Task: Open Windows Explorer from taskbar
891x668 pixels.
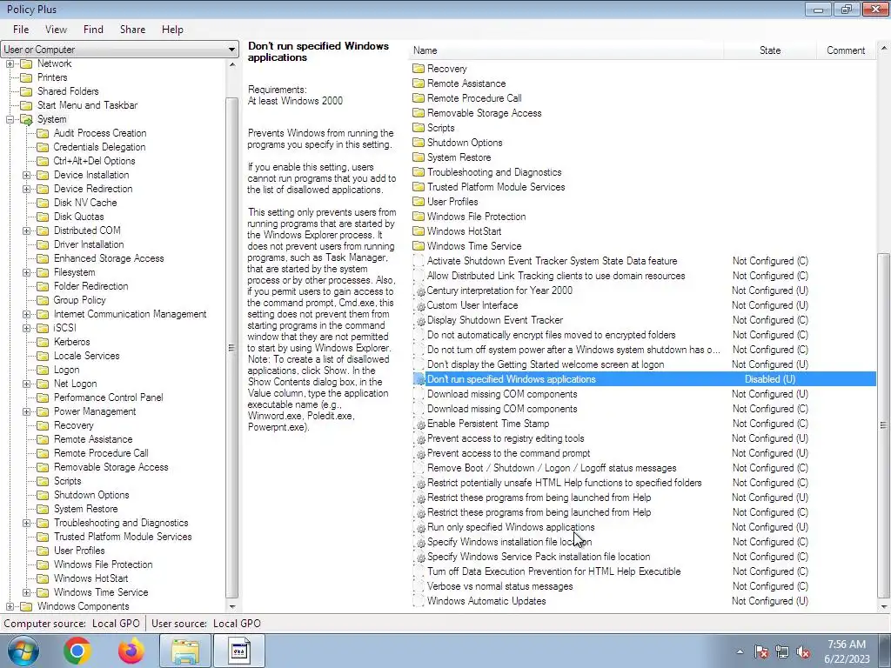Action: pyautogui.click(x=185, y=651)
